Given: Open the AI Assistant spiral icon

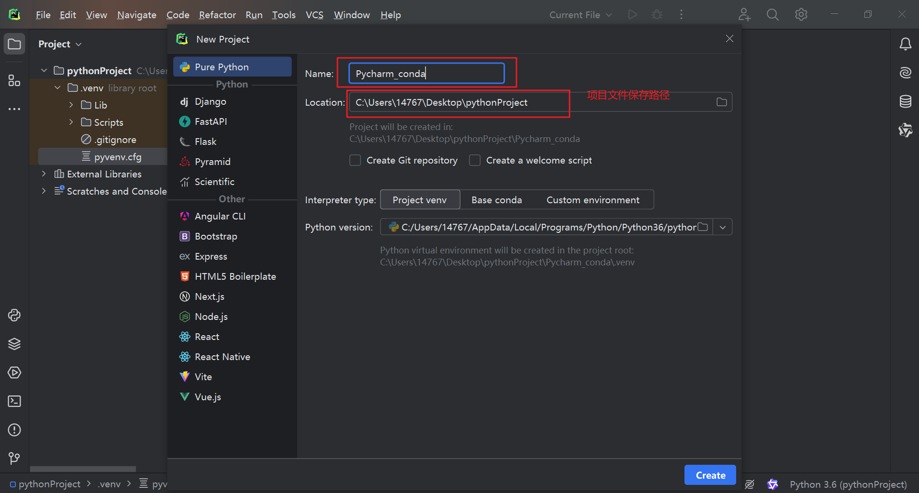Looking at the screenshot, I should coord(905,73).
